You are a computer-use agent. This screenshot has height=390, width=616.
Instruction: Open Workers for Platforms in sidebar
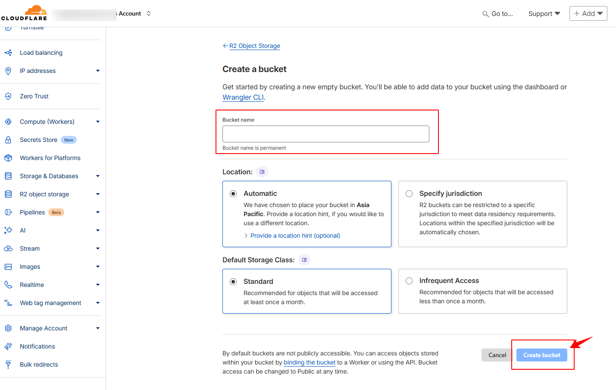50,158
